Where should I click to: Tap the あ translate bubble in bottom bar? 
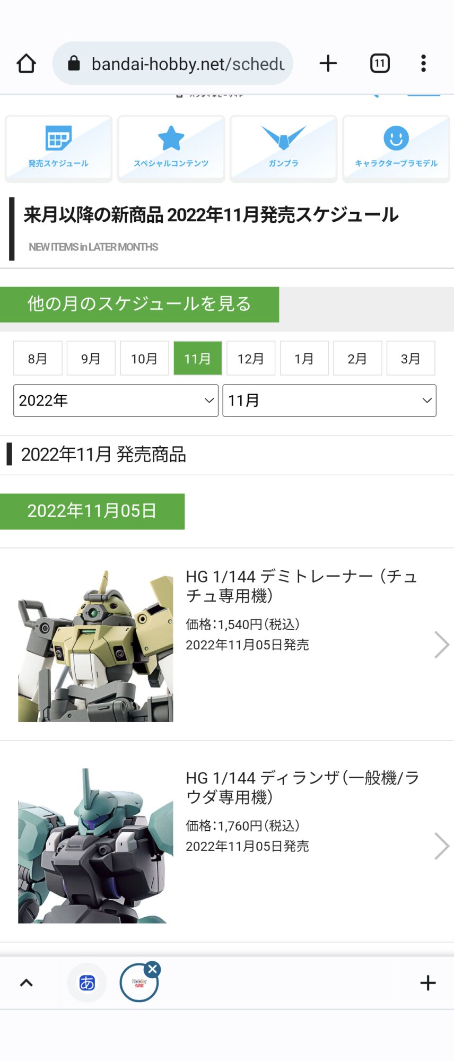pyautogui.click(x=87, y=982)
